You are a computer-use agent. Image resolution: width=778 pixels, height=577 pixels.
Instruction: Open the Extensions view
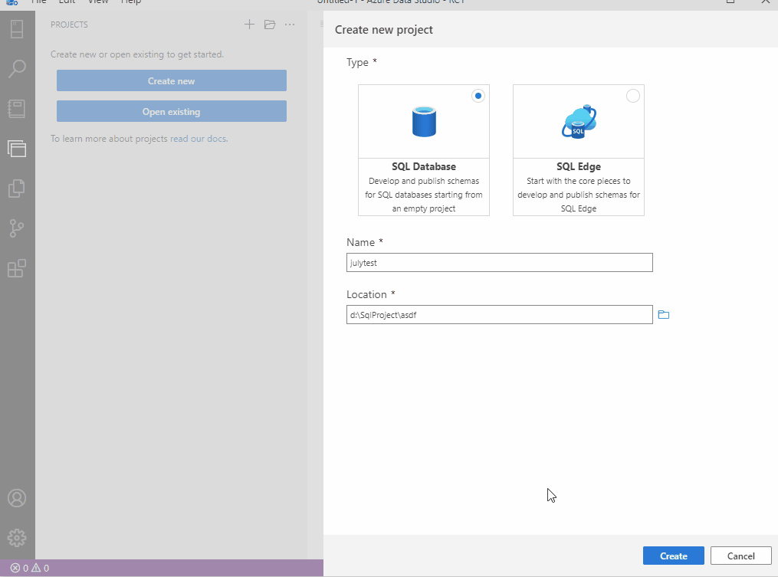pos(17,267)
